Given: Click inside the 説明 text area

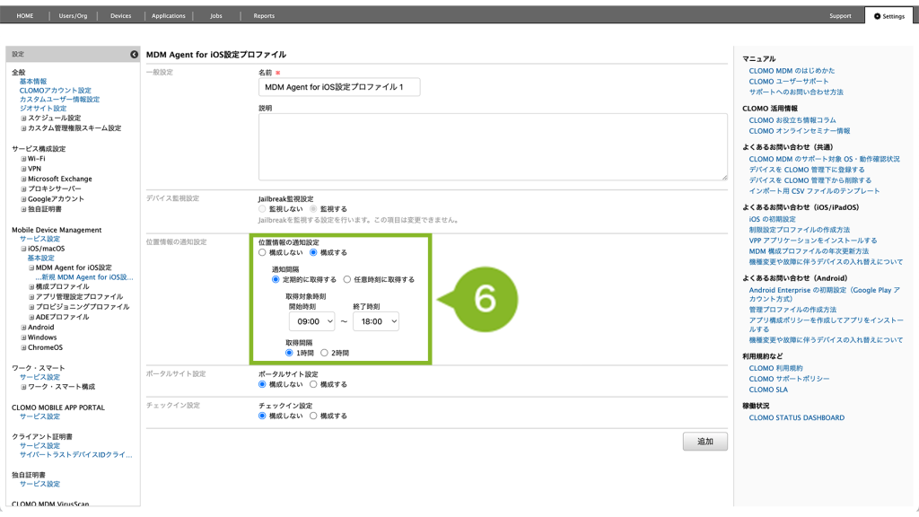Looking at the screenshot, I should [x=492, y=146].
